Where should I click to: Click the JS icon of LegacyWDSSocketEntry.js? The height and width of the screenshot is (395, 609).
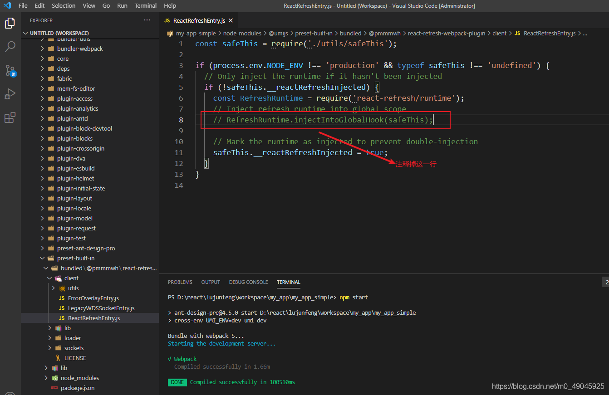pyautogui.click(x=62, y=308)
